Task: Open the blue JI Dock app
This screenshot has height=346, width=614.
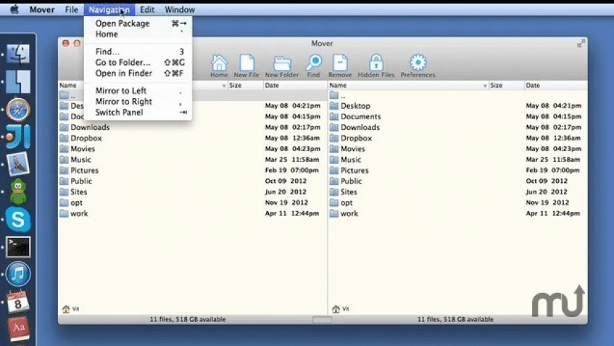Action: (x=18, y=136)
